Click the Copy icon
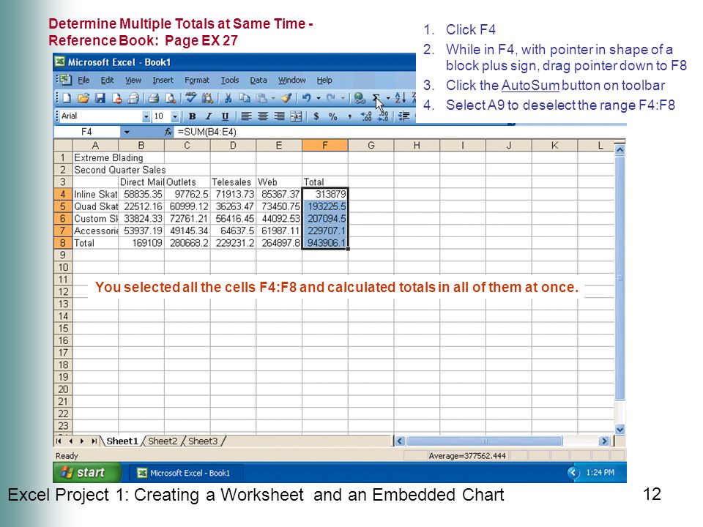This screenshot has width=703, height=527. coord(245,97)
